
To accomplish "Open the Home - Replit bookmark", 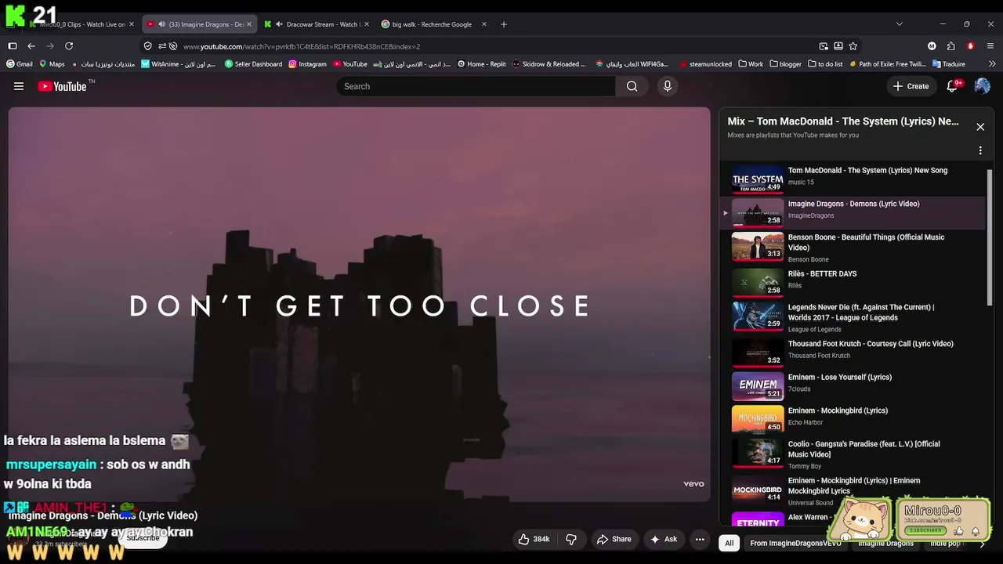I will [482, 64].
